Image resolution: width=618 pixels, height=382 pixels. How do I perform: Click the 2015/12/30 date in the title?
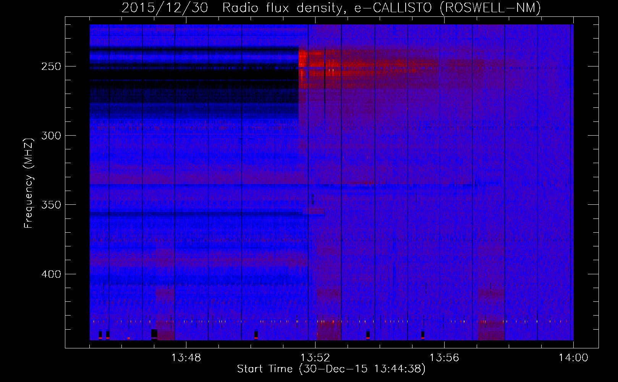pyautogui.click(x=165, y=8)
